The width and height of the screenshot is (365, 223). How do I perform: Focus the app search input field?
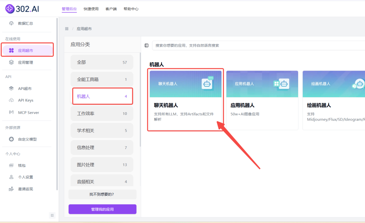pyautogui.click(x=259, y=45)
